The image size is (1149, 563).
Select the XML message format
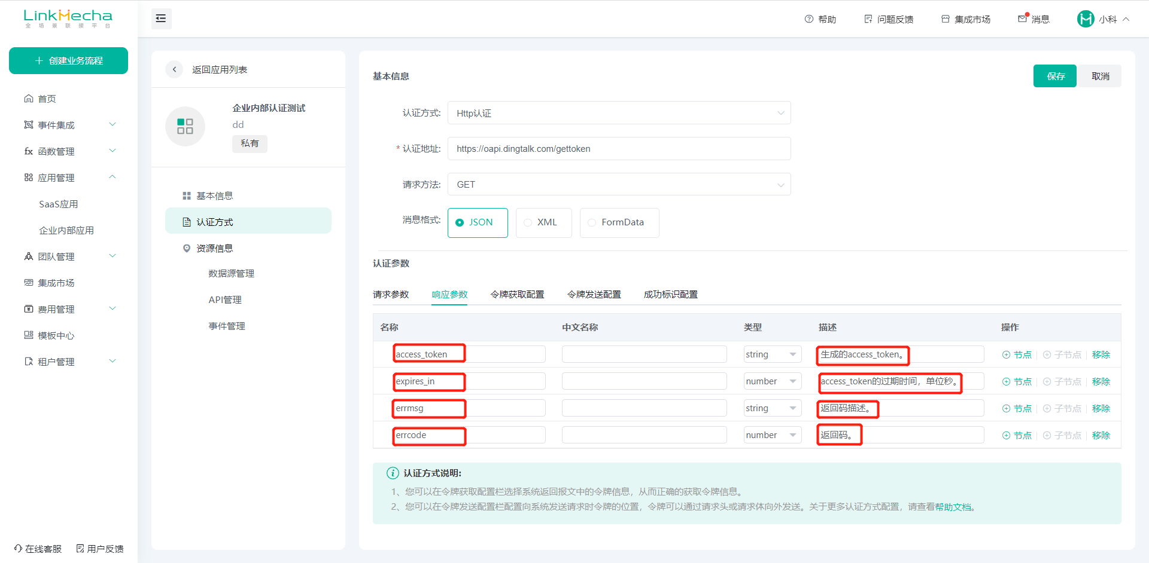pos(543,223)
